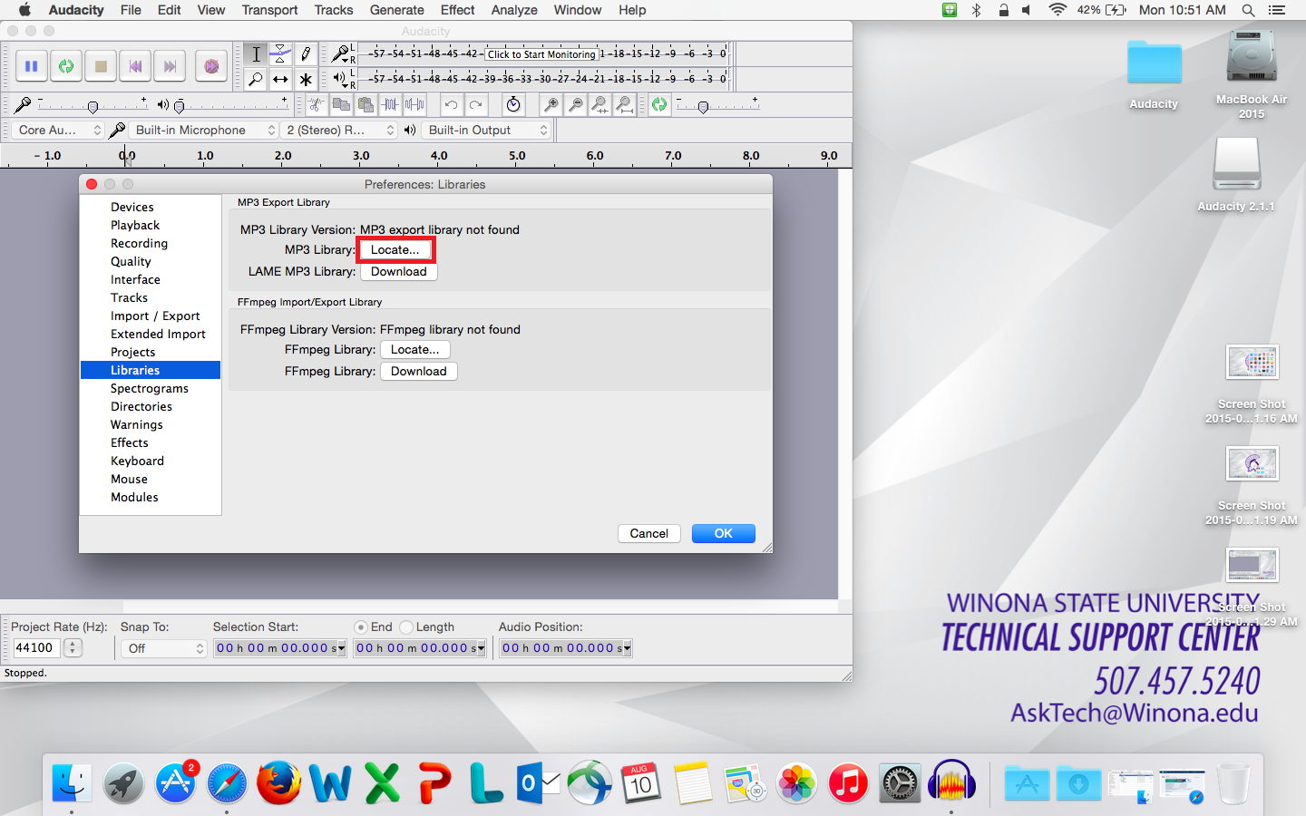Click the Fit Project zoom icon
The height and width of the screenshot is (816, 1306).
coord(624,104)
